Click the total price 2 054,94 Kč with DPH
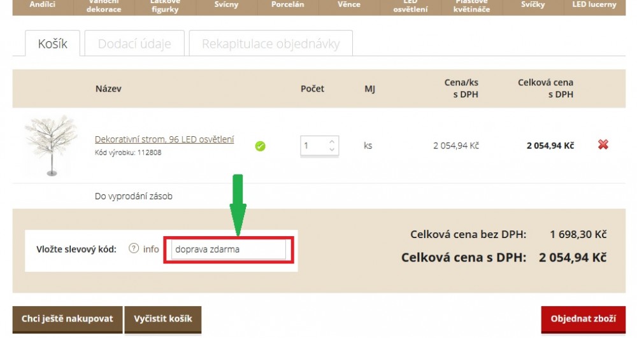Image resolution: width=637 pixels, height=338 pixels. coord(573,257)
